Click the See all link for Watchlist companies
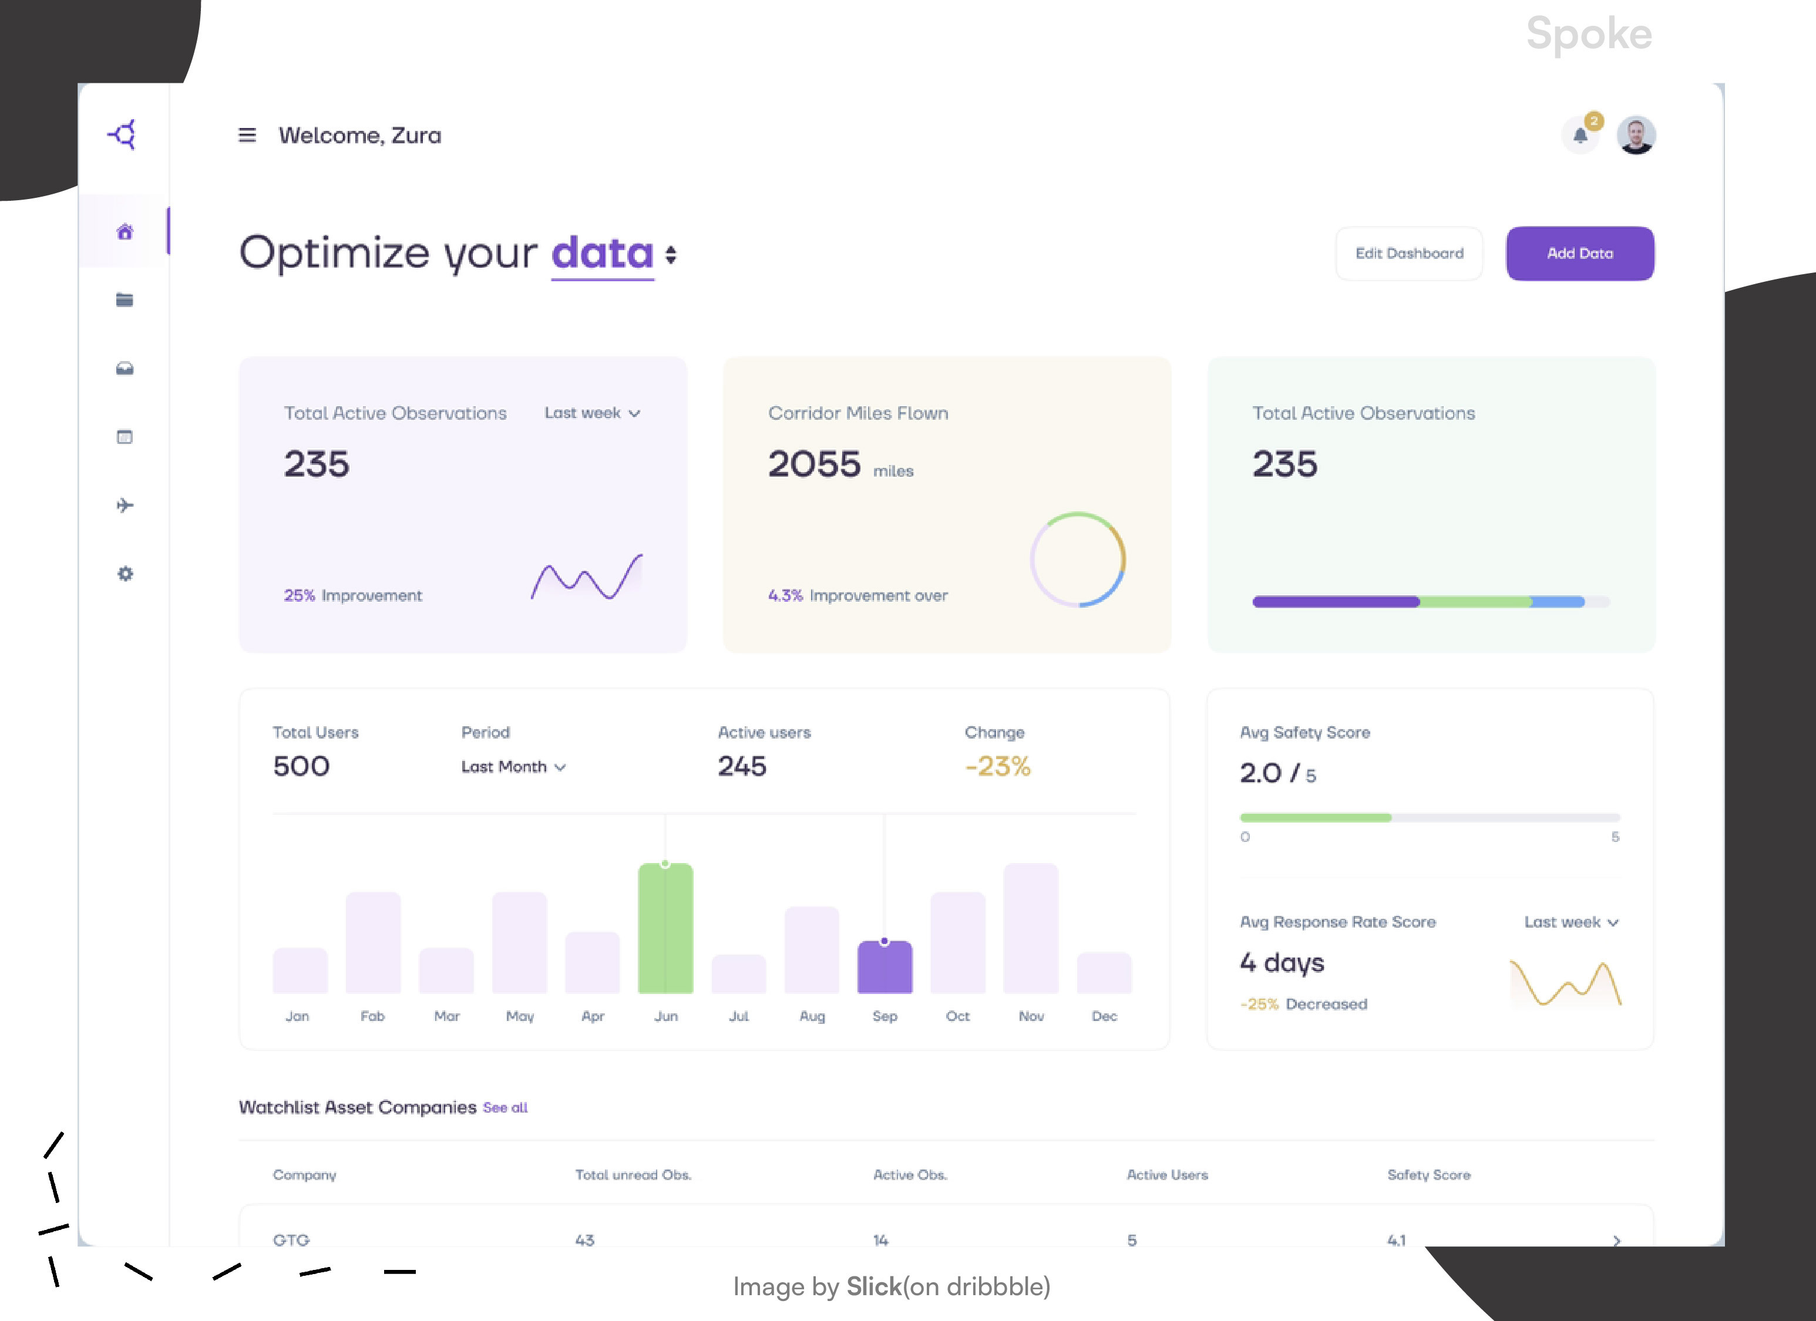The height and width of the screenshot is (1321, 1816). click(x=505, y=1108)
